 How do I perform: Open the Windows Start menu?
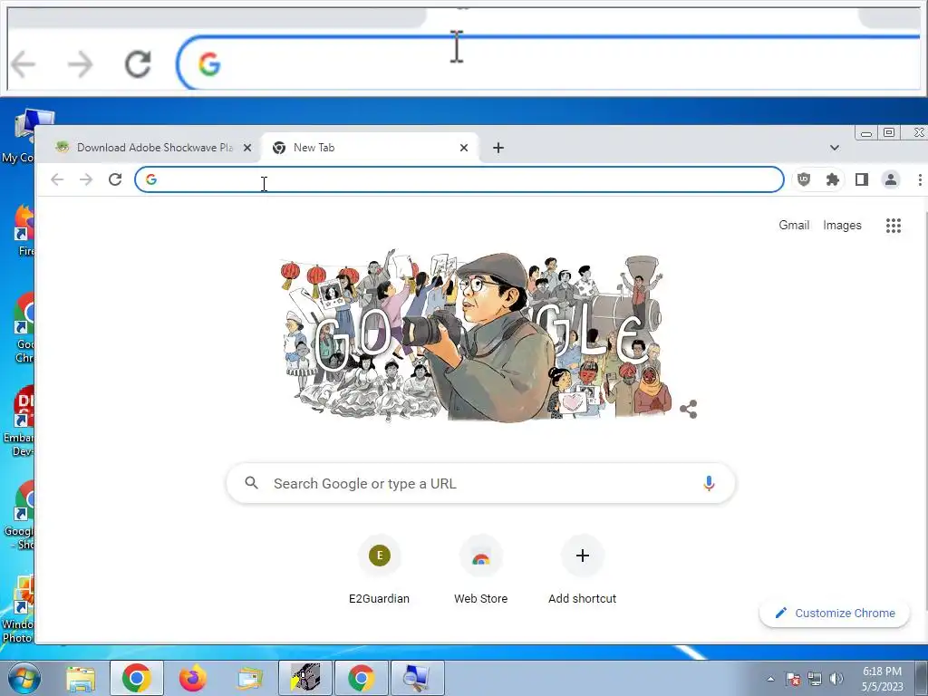click(23, 678)
